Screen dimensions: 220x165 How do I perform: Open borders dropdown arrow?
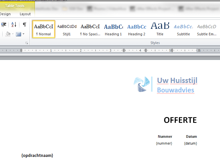click(x=23, y=34)
